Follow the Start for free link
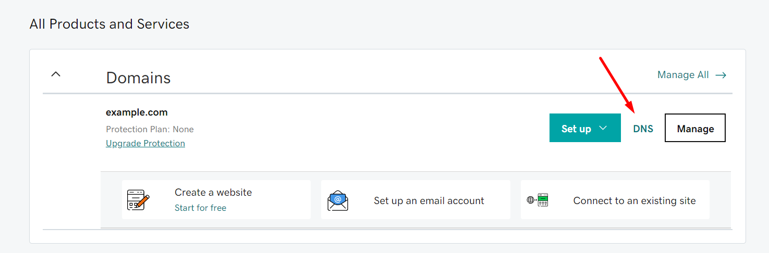769x253 pixels. point(200,208)
